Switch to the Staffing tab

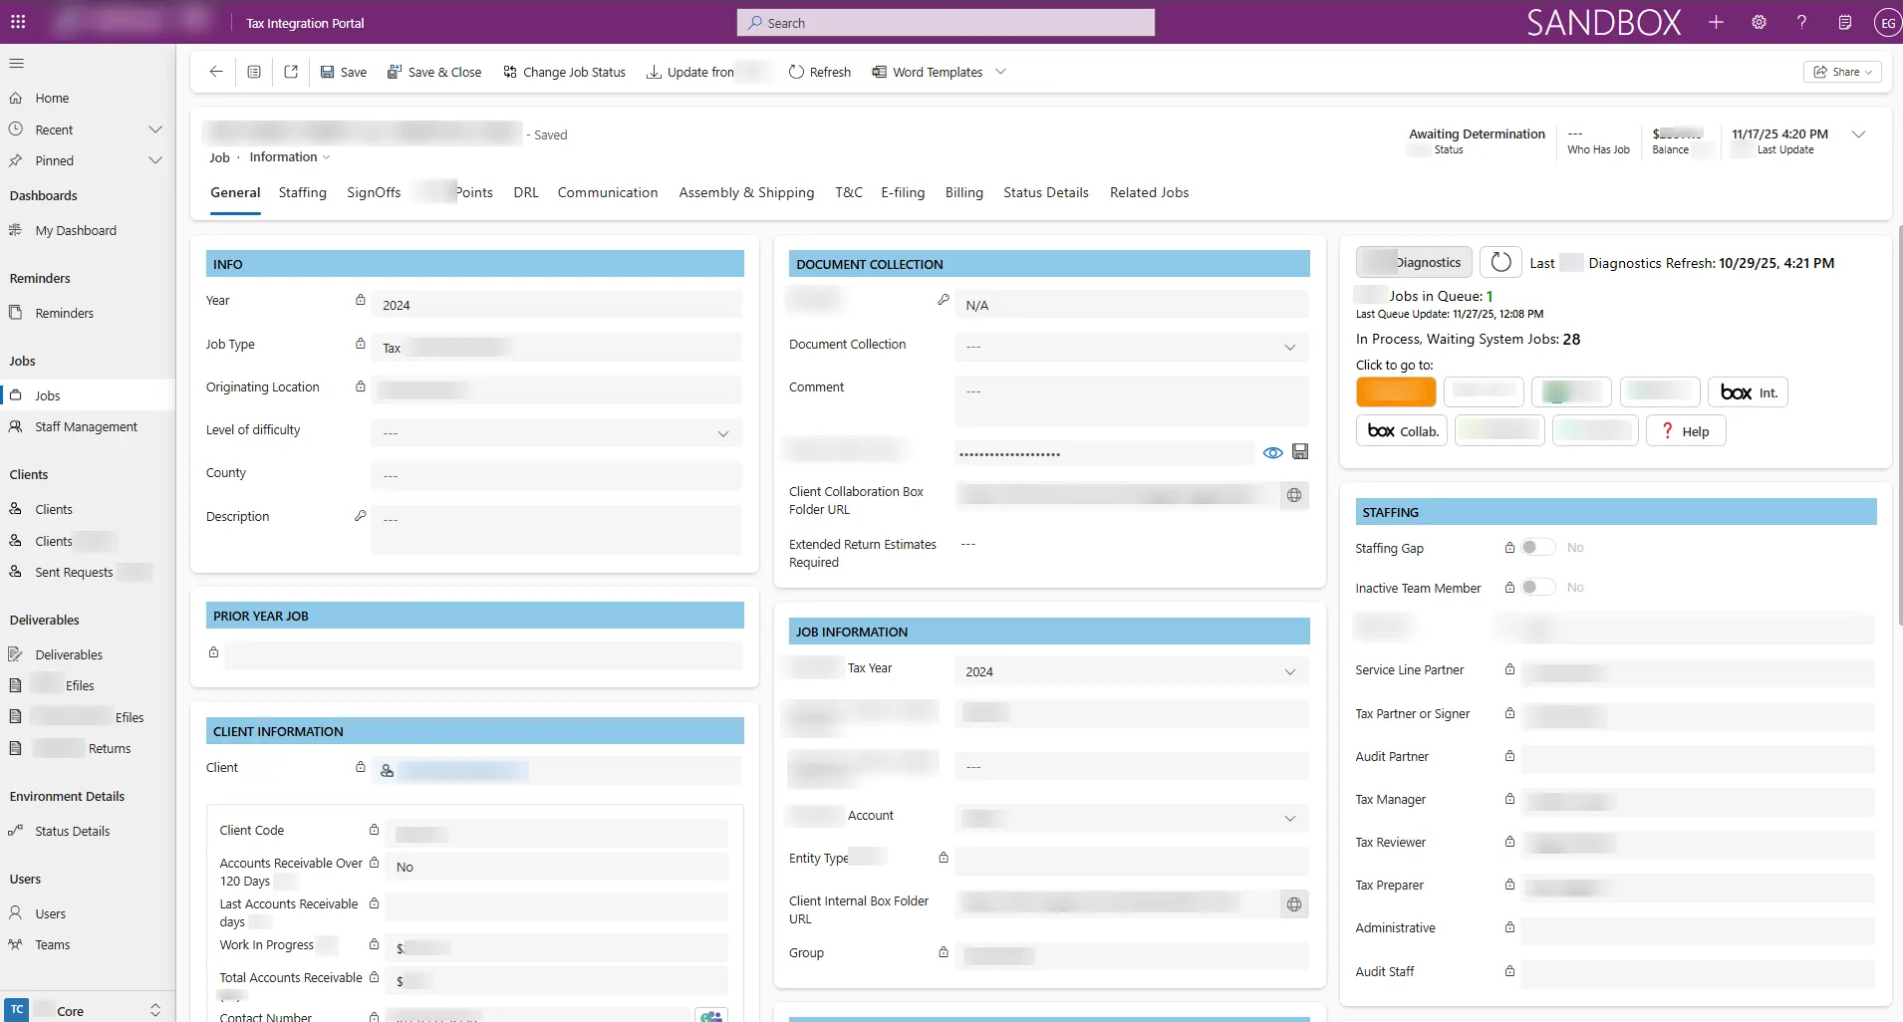302,192
